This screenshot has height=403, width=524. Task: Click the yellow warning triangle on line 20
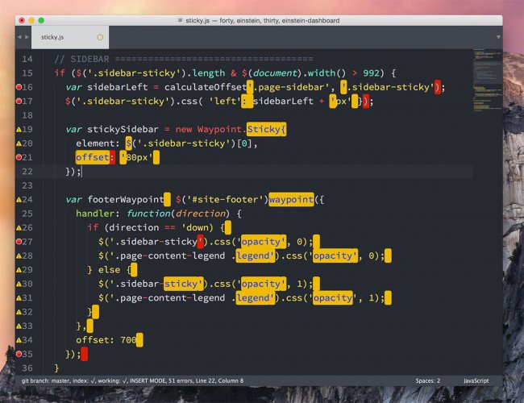point(19,143)
